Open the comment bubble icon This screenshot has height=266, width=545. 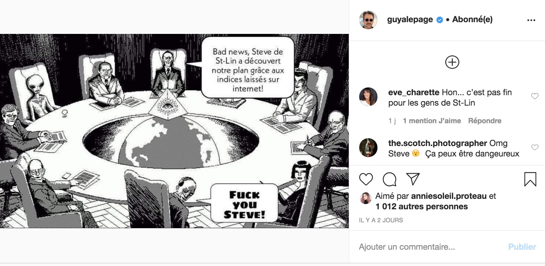tap(390, 179)
